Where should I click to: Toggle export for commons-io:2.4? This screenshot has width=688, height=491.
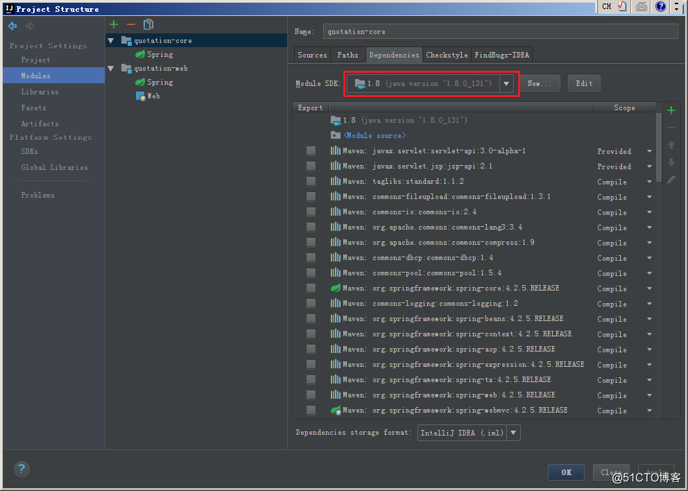pyautogui.click(x=311, y=212)
